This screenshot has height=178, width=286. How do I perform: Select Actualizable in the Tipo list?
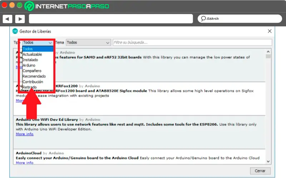[x=38, y=54]
